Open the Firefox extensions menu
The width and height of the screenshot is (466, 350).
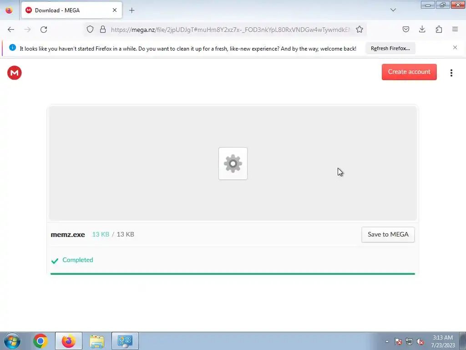click(x=439, y=29)
